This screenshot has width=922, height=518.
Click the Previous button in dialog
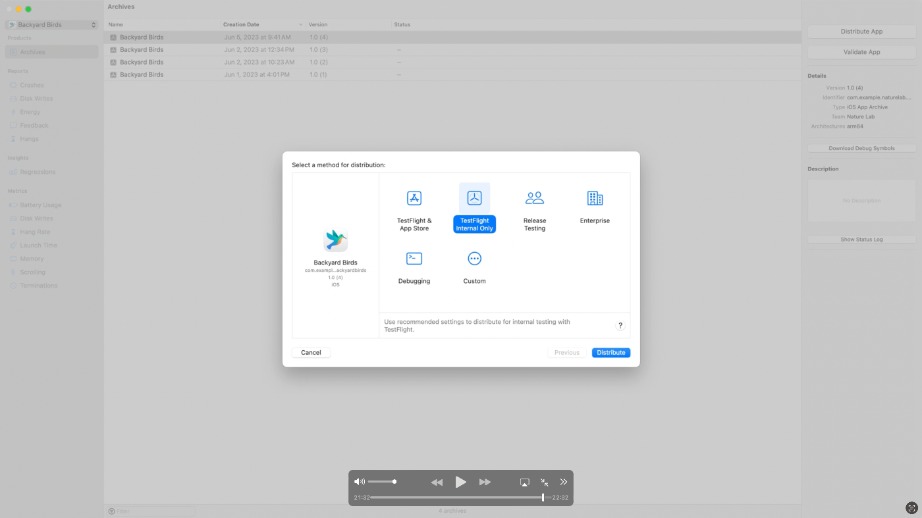[567, 353]
